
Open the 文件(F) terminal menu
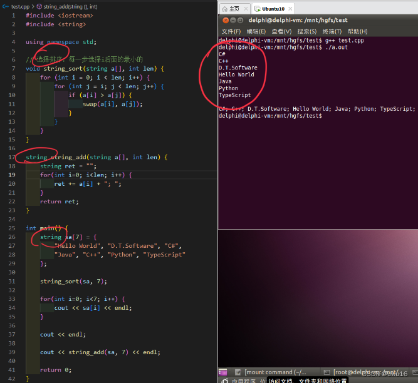click(x=231, y=31)
